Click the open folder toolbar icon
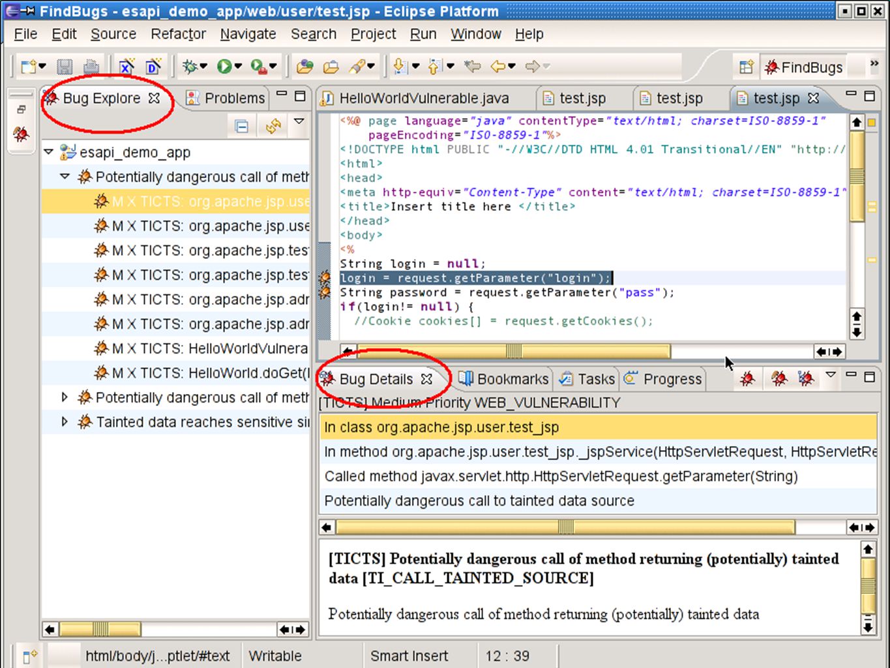The image size is (890, 668). coord(331,67)
